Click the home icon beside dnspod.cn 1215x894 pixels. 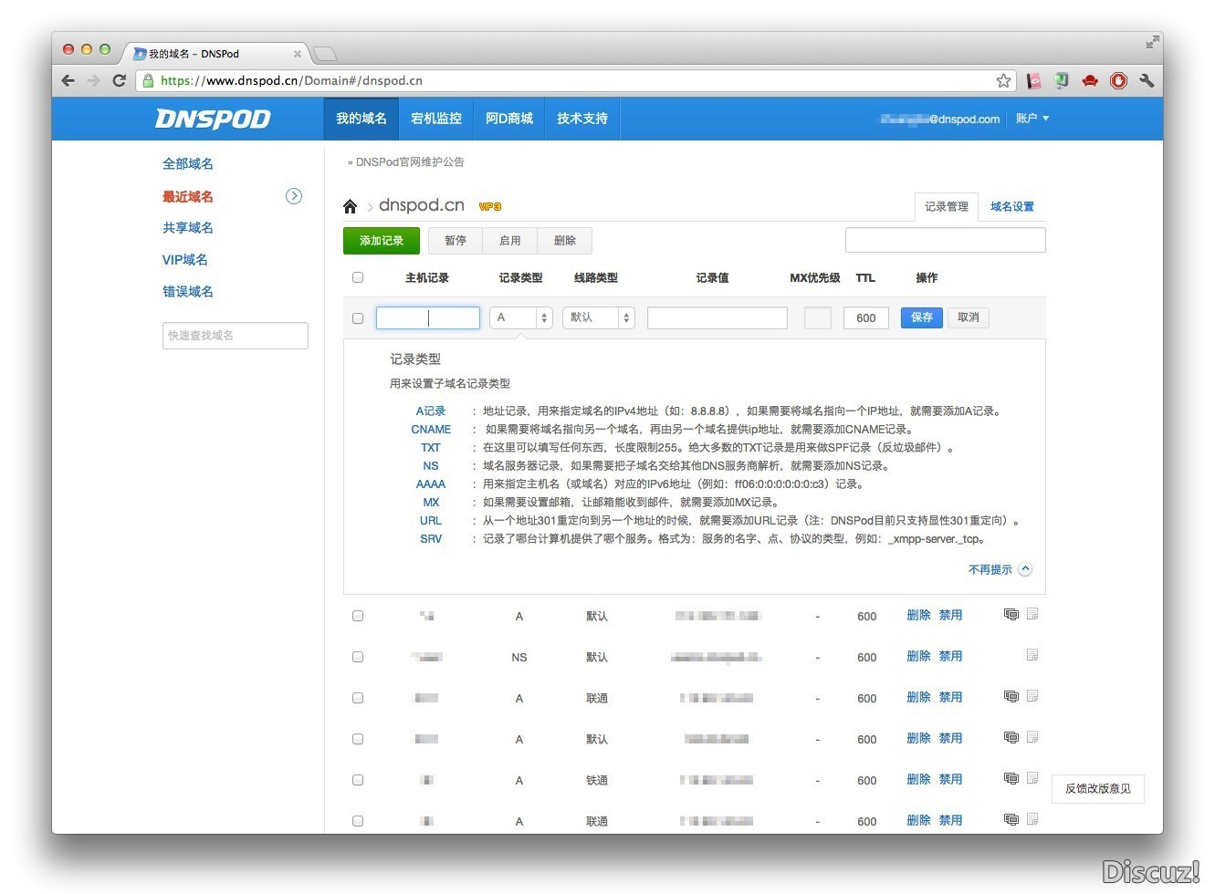click(350, 206)
